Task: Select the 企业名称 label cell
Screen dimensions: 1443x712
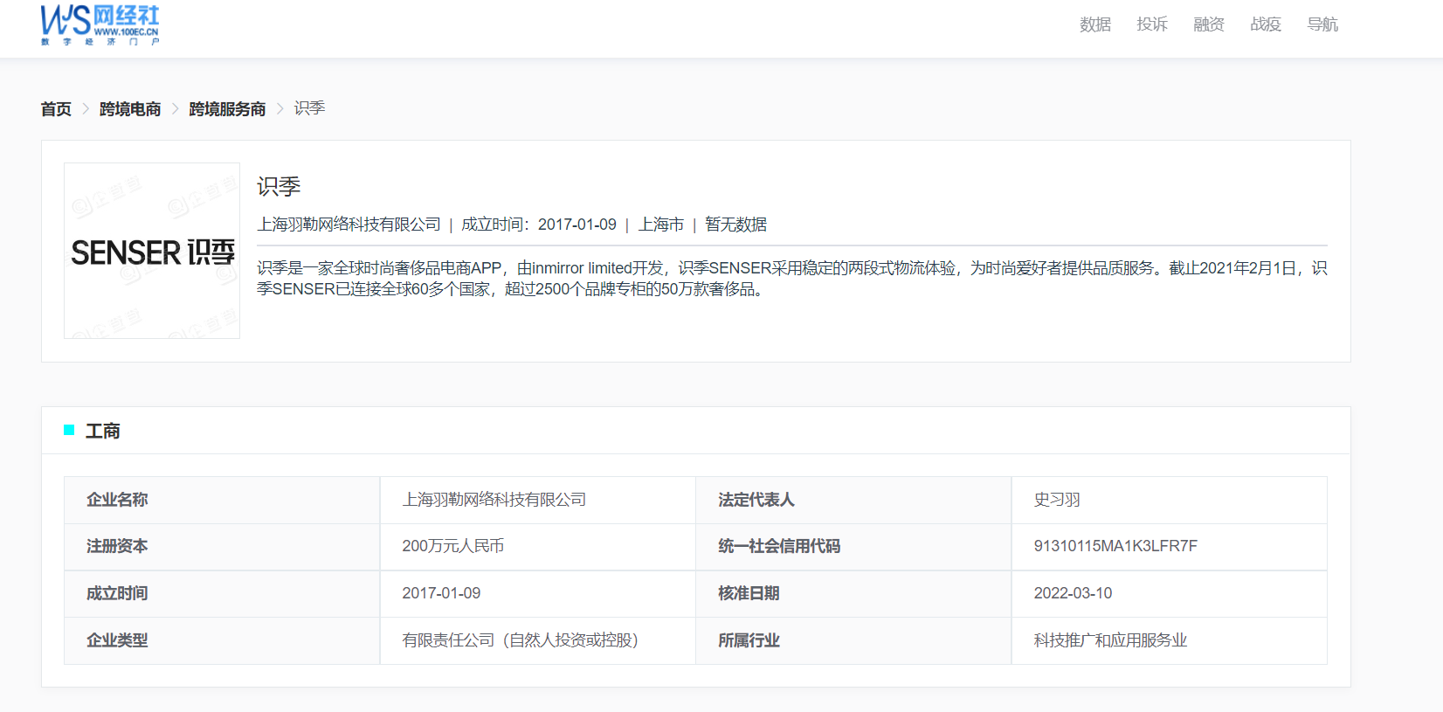Action: click(222, 500)
